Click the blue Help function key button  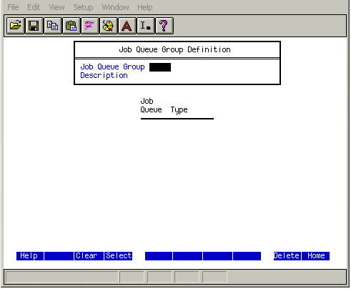(30, 256)
